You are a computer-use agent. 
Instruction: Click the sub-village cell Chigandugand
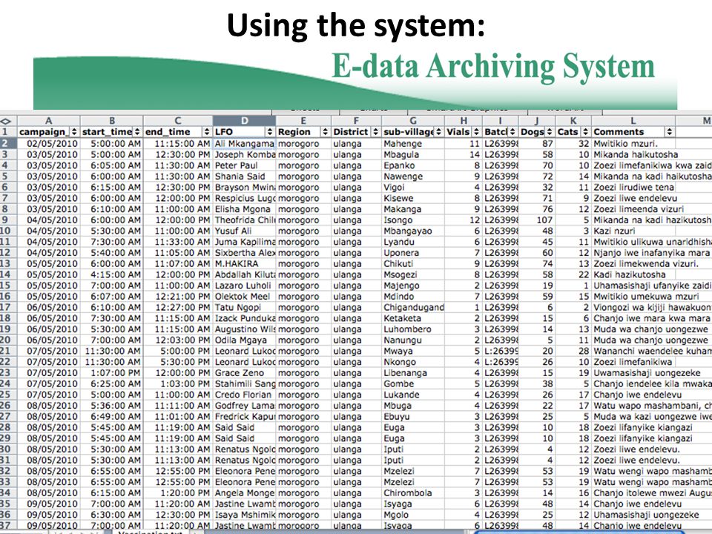pyautogui.click(x=413, y=307)
